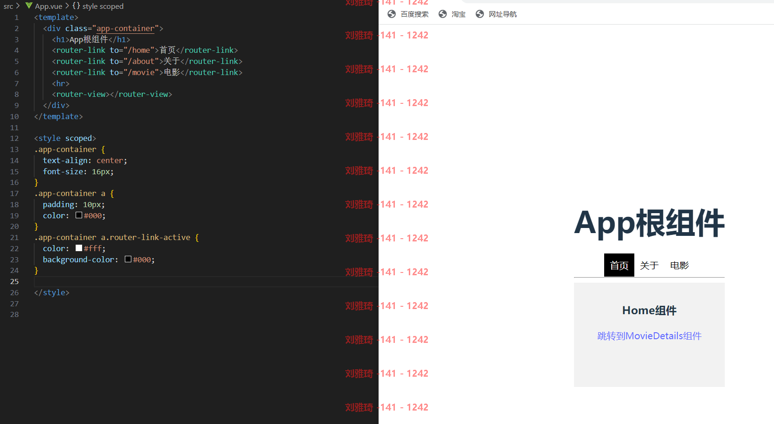The image size is (774, 424).
Task: Click the a.router-link-active selector line
Action: pos(116,237)
